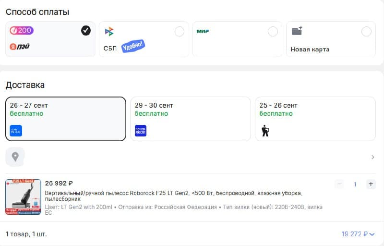Screen dimensions: 384x246
Task: Click бесплатно under 26 - 27 сент
Action: [x=26, y=113]
